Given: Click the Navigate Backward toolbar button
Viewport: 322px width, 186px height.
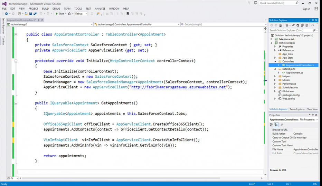Looking at the screenshot, I should click(x=7, y=14).
